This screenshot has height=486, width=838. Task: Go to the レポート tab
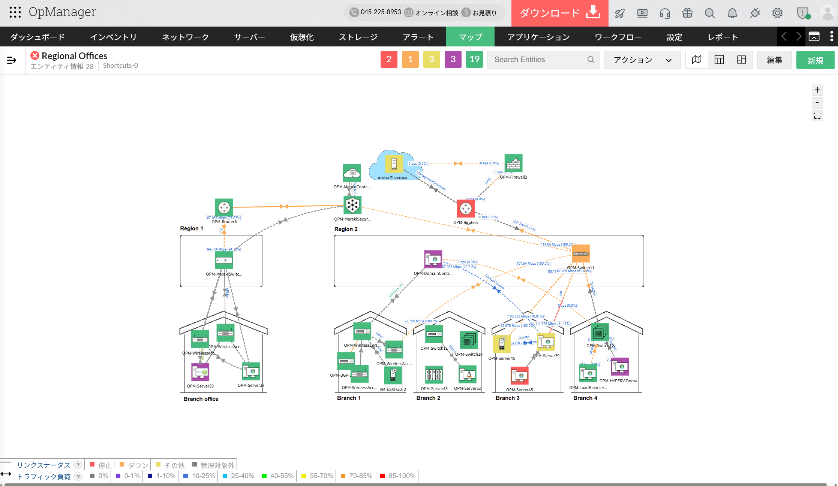point(723,37)
